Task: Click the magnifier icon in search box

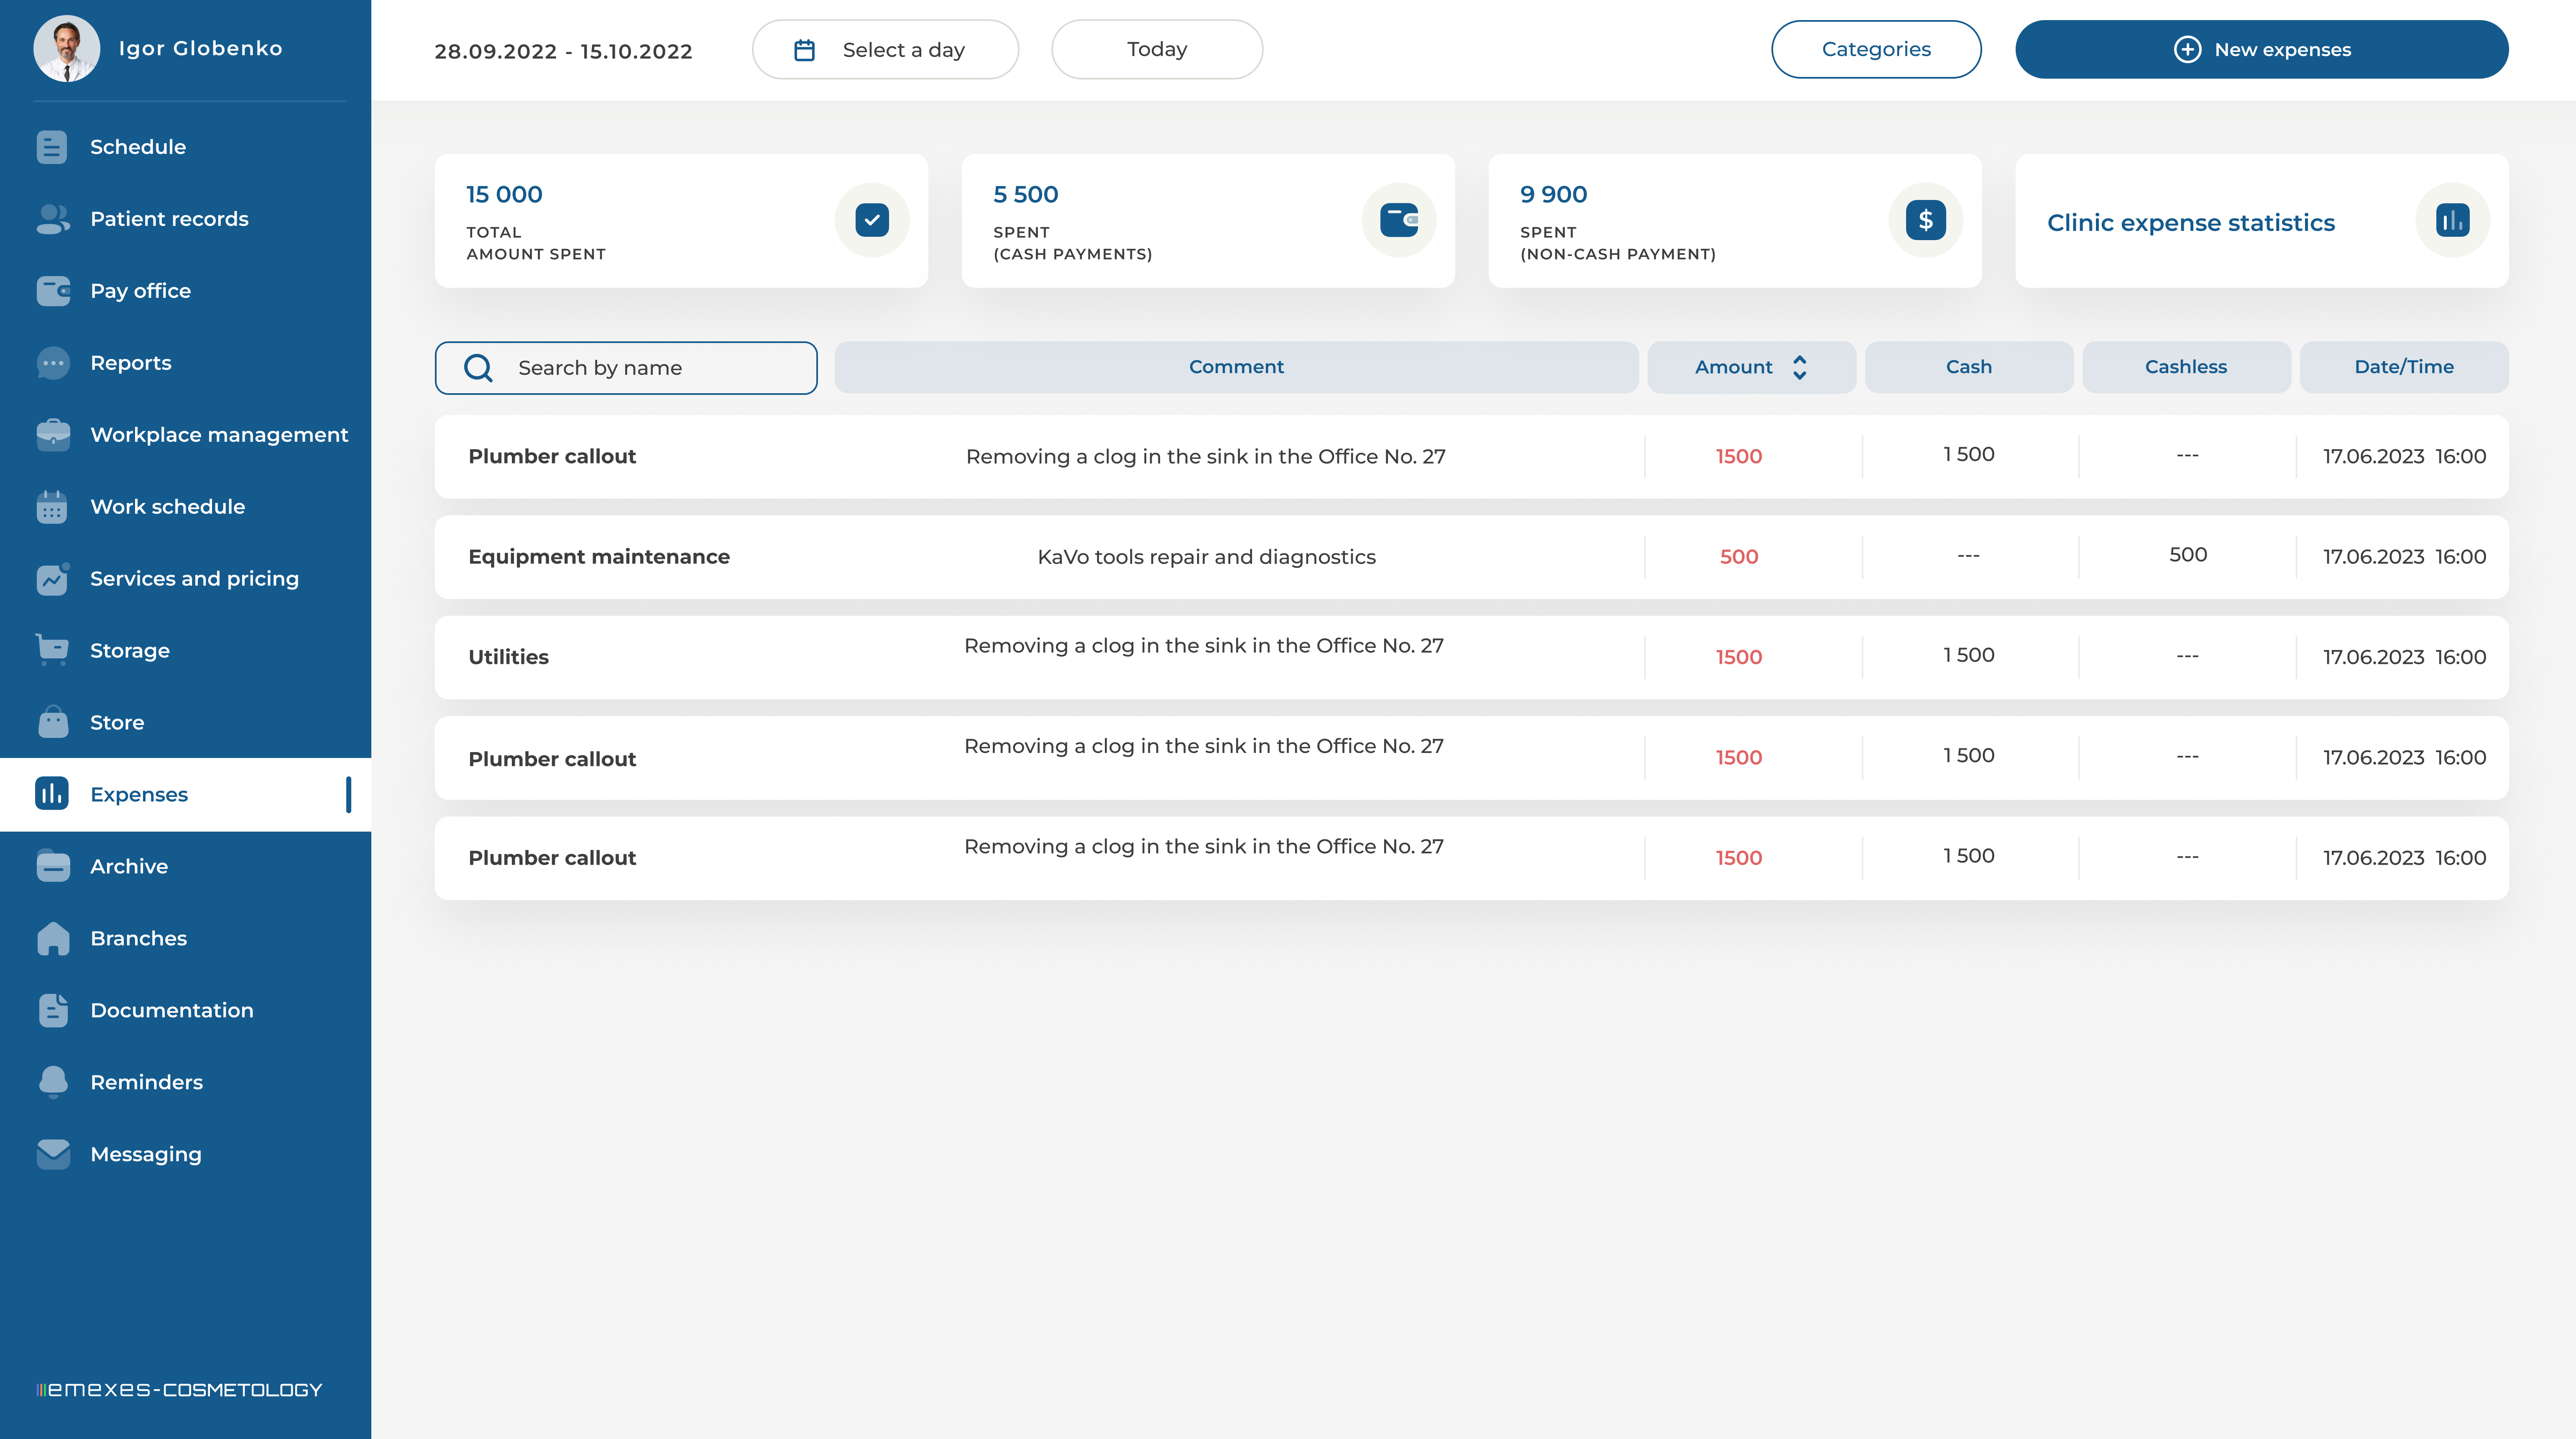Action: tap(478, 368)
